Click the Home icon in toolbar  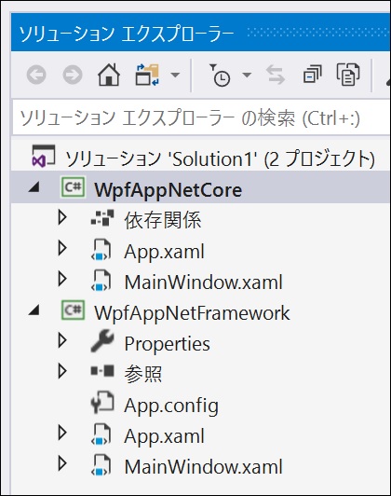point(109,75)
